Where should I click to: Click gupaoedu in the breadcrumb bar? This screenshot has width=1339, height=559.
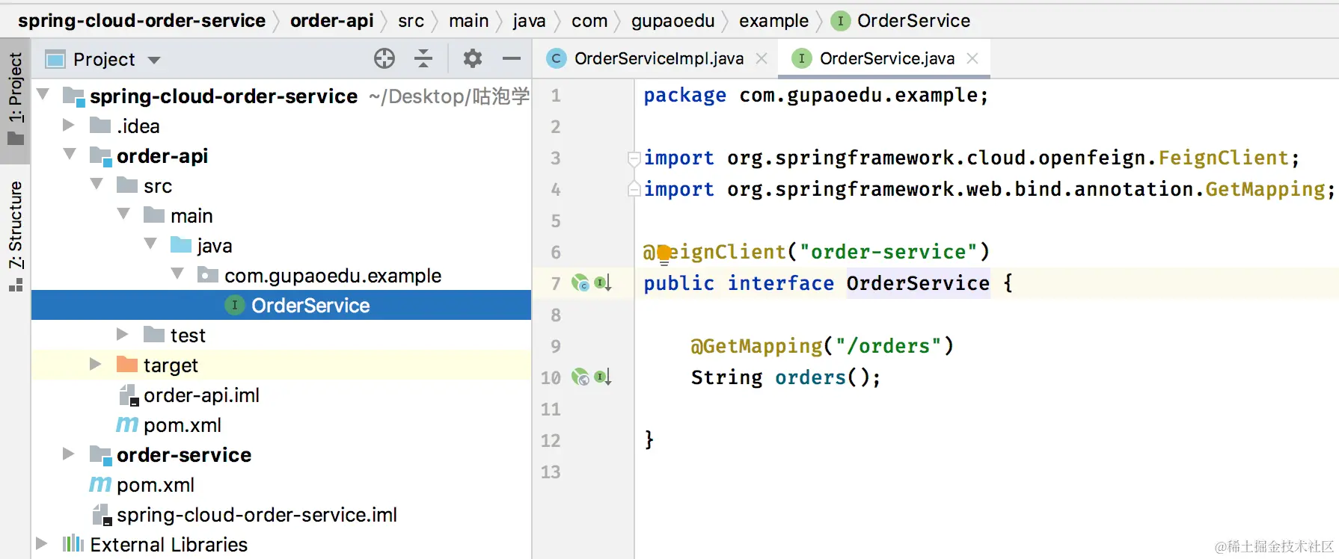672,21
